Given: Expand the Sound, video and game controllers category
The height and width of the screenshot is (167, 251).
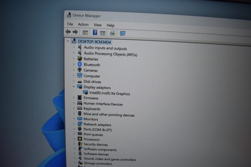Looking at the screenshot, I should pyautogui.click(x=75, y=158).
